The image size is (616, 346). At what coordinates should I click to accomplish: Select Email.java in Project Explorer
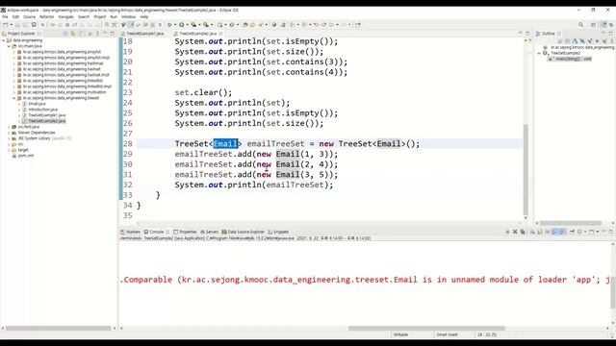pos(37,104)
